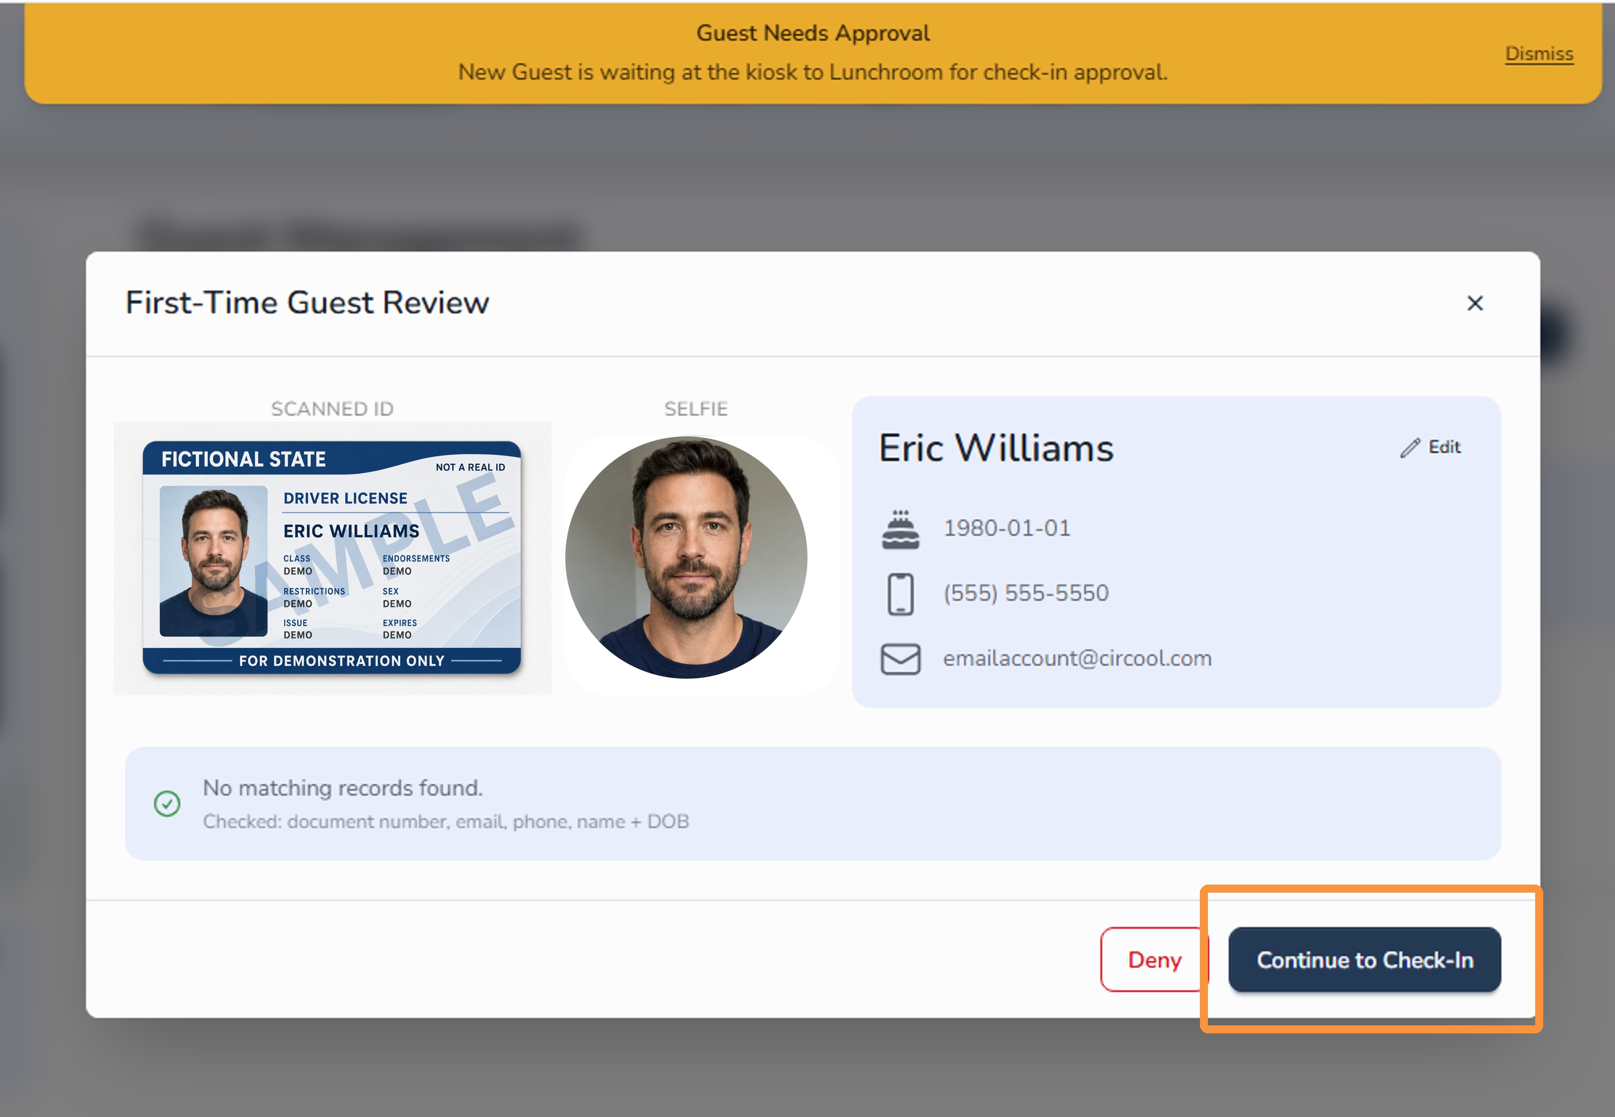Deny the guest check-in request
The image size is (1615, 1117).
pyautogui.click(x=1155, y=960)
